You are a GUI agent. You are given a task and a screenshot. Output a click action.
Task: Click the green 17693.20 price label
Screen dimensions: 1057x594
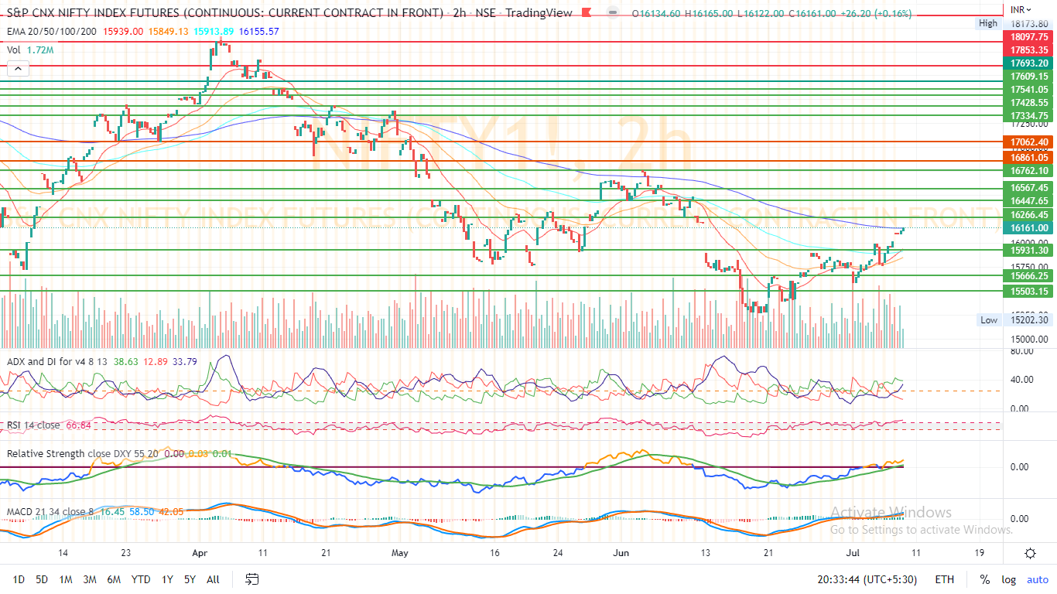(x=1029, y=63)
